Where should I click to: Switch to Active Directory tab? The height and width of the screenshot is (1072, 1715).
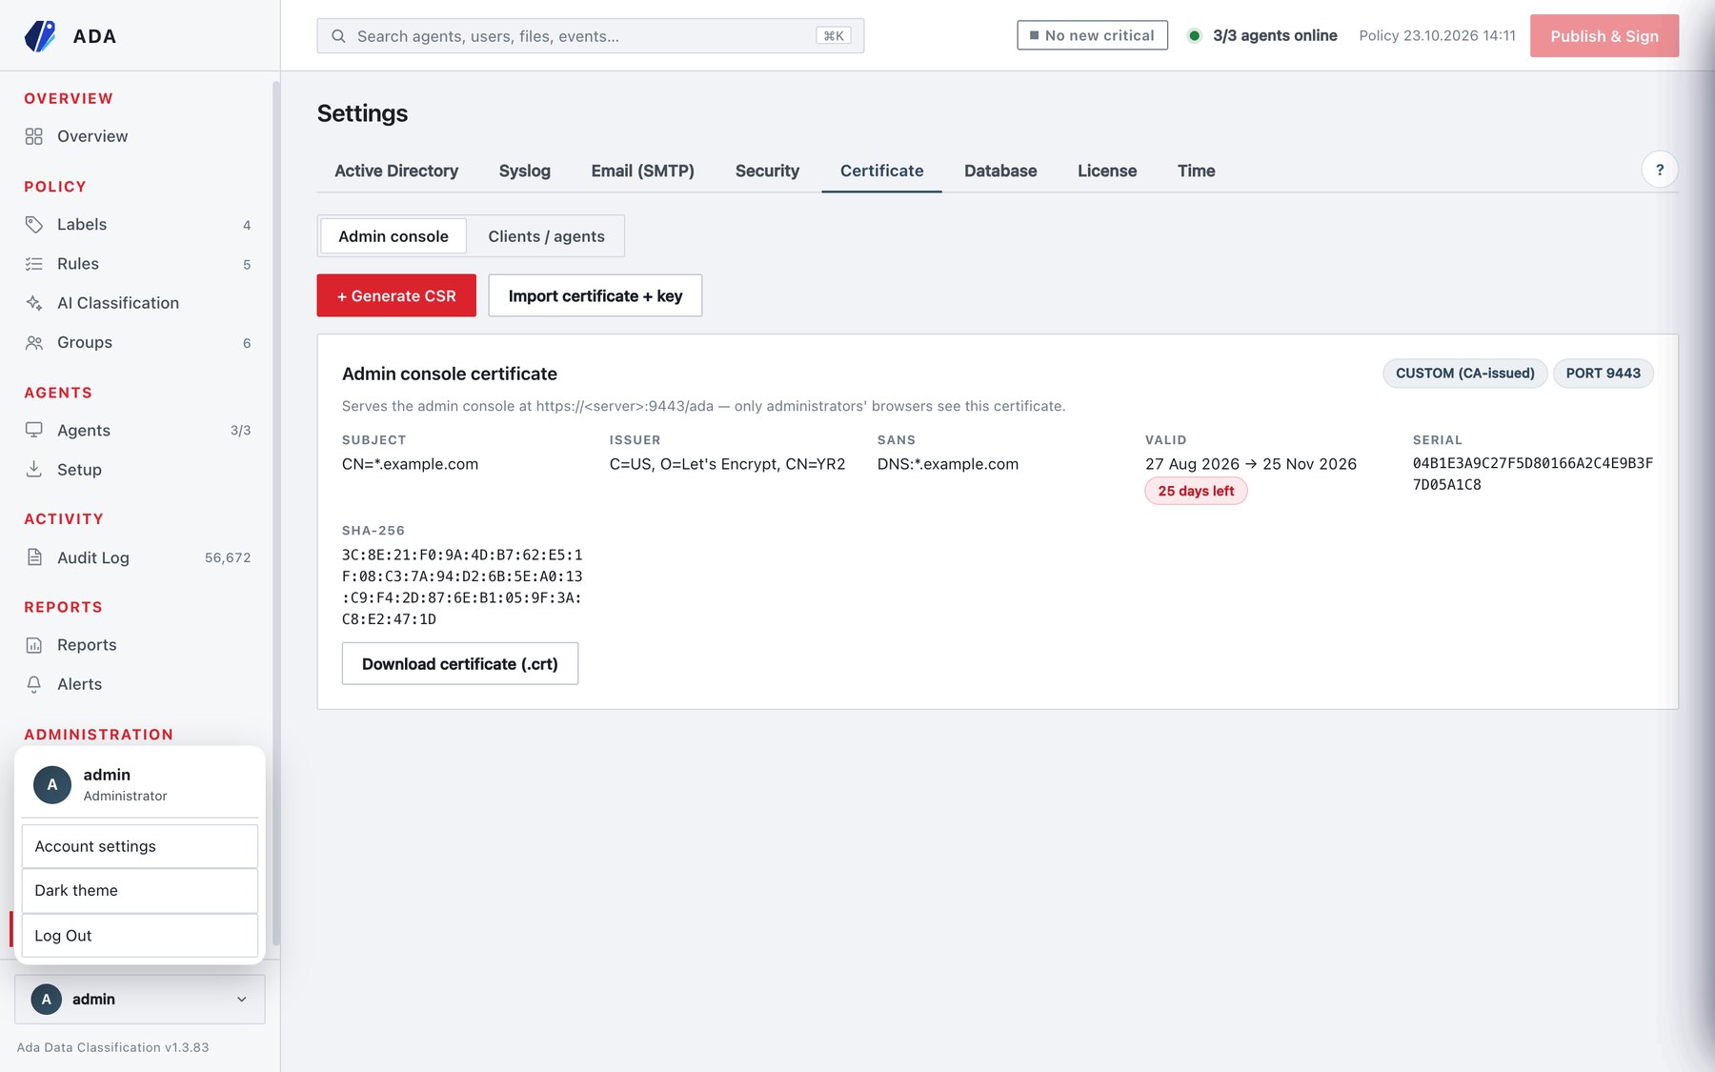tap(396, 171)
